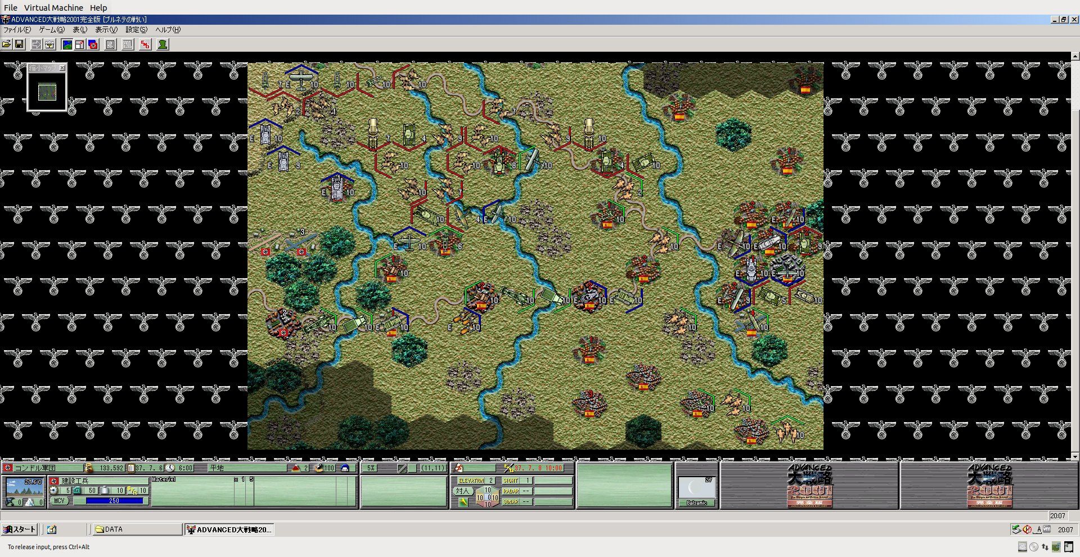Click the minimap thumbnail preview
Screen dimensions: 1080x557
pyautogui.click(x=47, y=92)
